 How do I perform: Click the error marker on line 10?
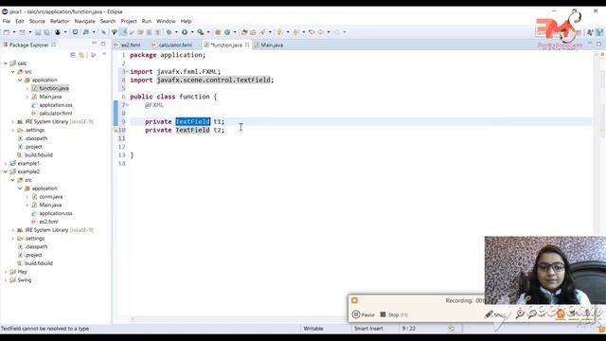pos(116,131)
